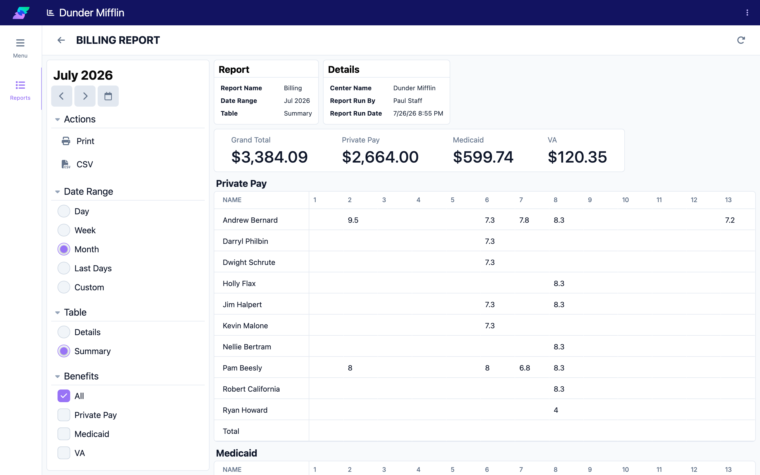Click the Medicaid total $599.74

[483, 157]
